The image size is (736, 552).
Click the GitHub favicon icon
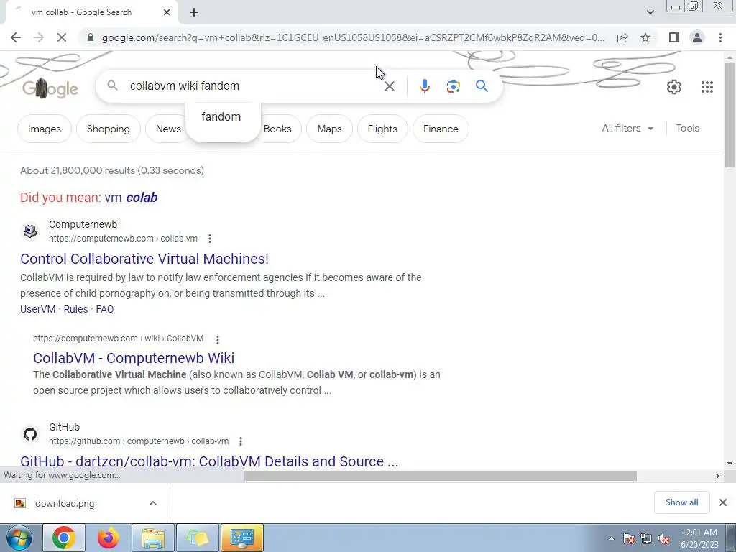point(30,433)
